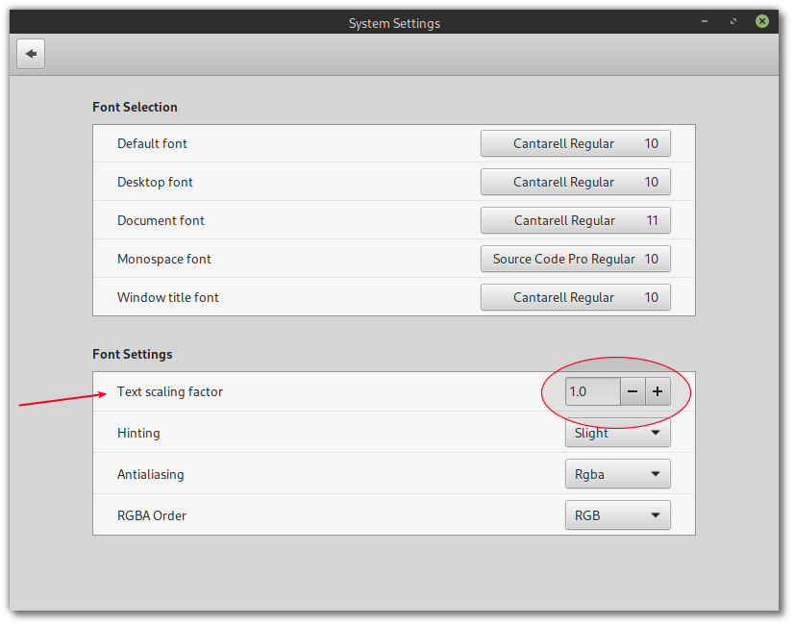794x626 pixels.
Task: Open the Desktop font selector
Action: pos(575,182)
